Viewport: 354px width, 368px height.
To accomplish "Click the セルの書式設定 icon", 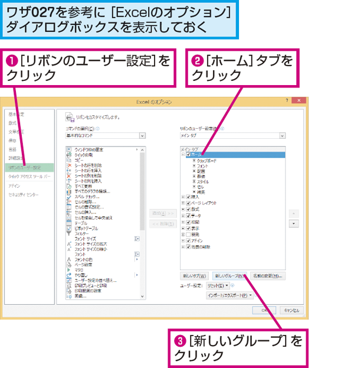I will click(x=69, y=207).
